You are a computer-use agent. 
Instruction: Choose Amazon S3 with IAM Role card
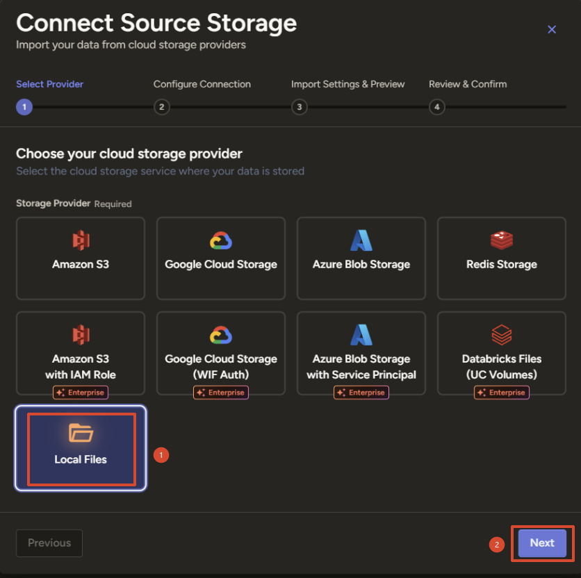[81, 353]
